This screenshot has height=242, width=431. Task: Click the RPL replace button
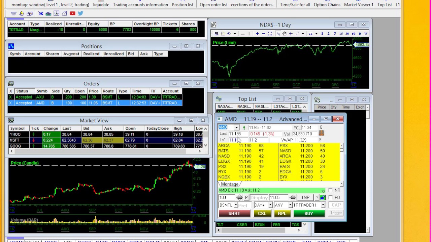coord(282,213)
